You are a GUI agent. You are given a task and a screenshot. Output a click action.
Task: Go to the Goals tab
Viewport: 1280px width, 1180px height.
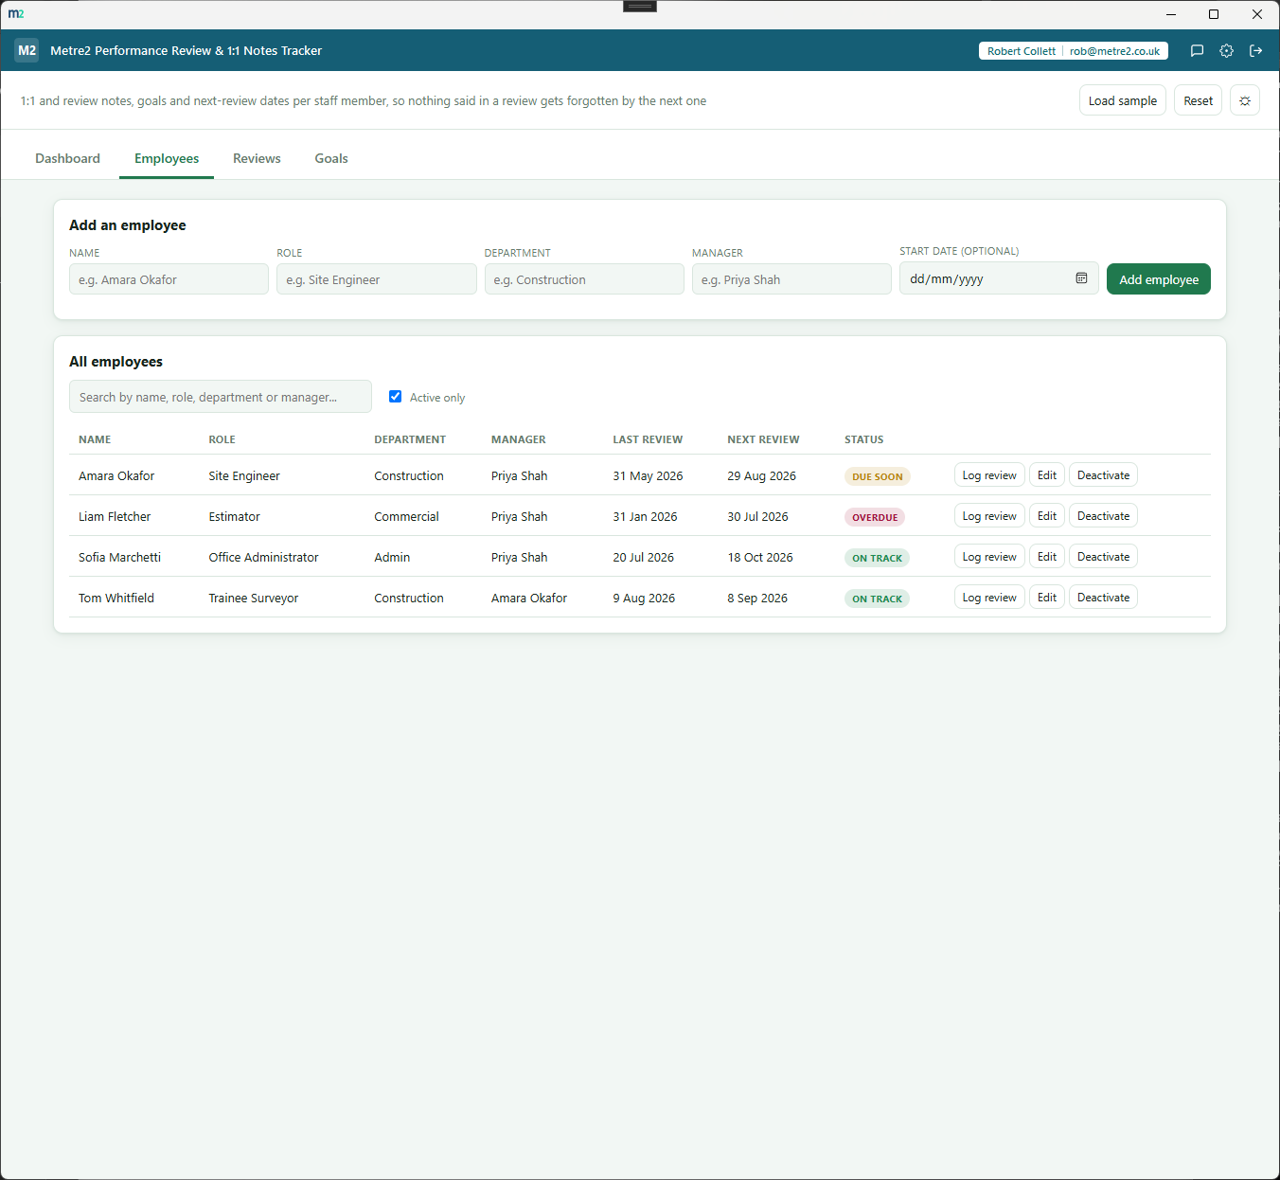pyautogui.click(x=331, y=158)
